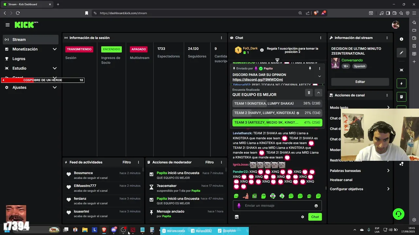This screenshot has height=235, width=419.
Task: Open Filtro in Feed de actividades
Action: [127, 162]
